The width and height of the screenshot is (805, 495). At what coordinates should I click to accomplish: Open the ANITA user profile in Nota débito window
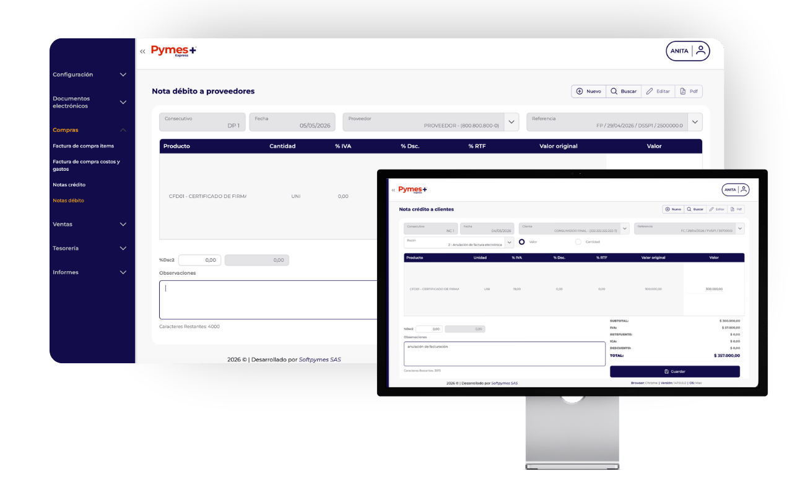[688, 51]
